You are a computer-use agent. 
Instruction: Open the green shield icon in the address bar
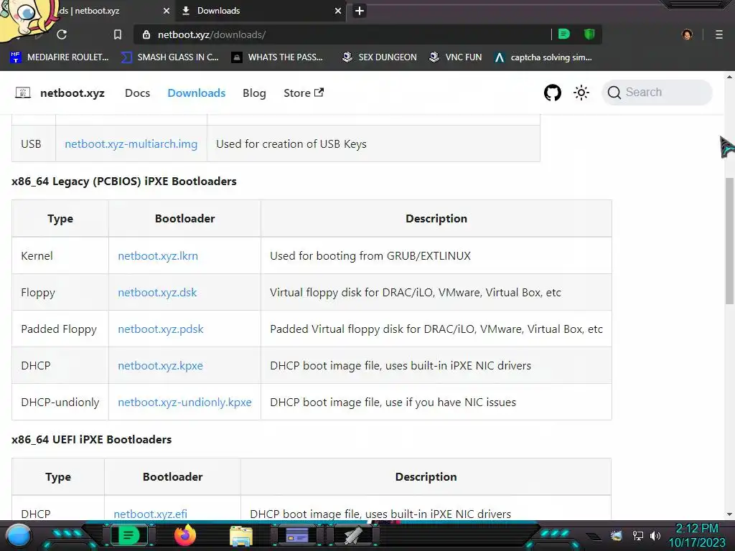(x=589, y=34)
